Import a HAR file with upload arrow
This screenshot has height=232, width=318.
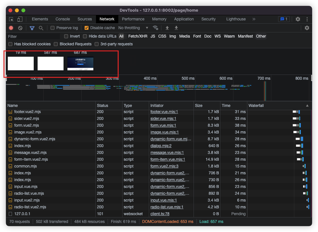pyautogui.click(x=167, y=28)
